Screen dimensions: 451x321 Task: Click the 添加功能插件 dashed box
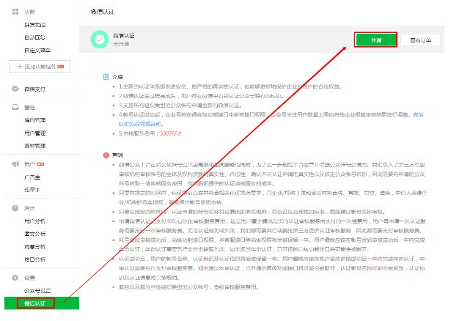(40, 67)
